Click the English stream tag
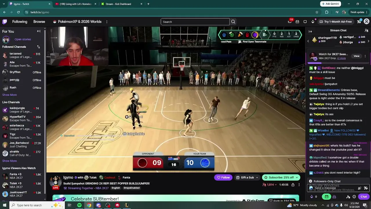The image size is (371, 209). pyautogui.click(x=116, y=188)
